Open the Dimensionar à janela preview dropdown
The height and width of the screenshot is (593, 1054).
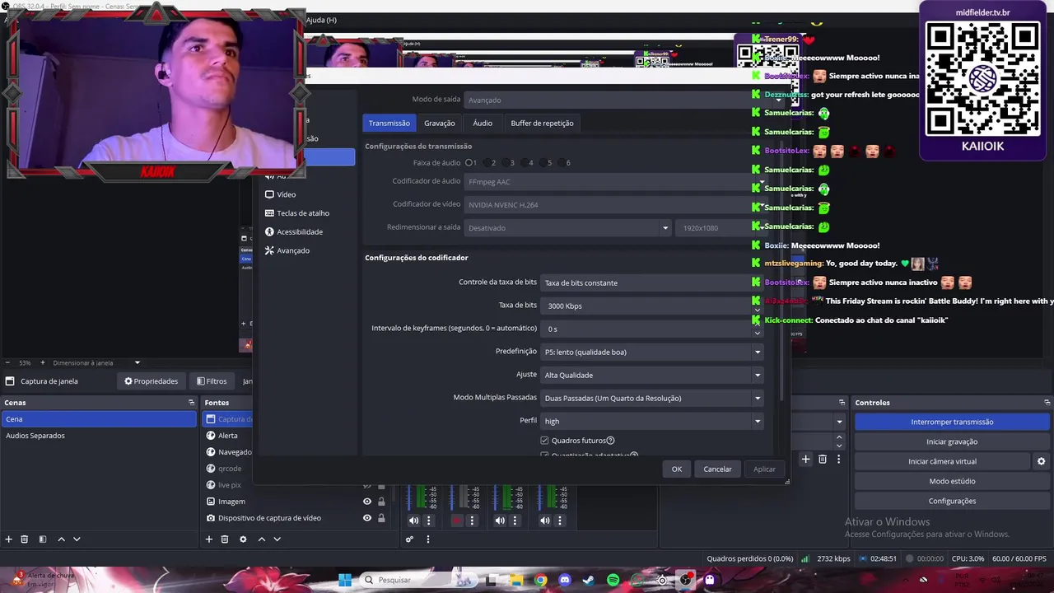[x=96, y=362]
